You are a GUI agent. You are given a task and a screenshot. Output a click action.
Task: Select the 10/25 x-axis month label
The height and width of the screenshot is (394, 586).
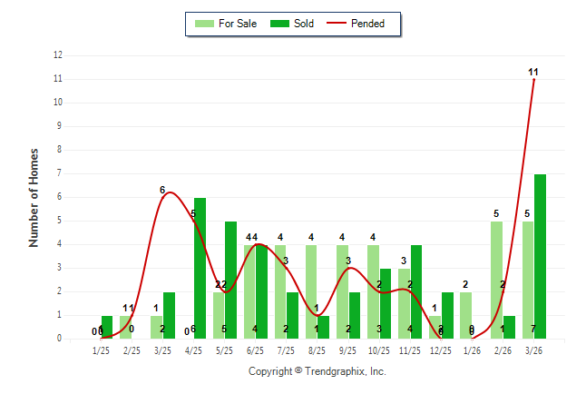coord(378,350)
